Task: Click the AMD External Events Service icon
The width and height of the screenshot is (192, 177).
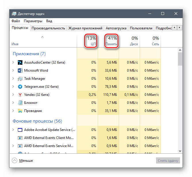Action: 20,146
